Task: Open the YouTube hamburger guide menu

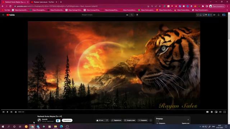Action: click(3, 15)
